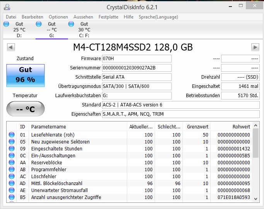The image size is (264, 209).
Task: Click the Grenzwert column header
Action: point(197,127)
